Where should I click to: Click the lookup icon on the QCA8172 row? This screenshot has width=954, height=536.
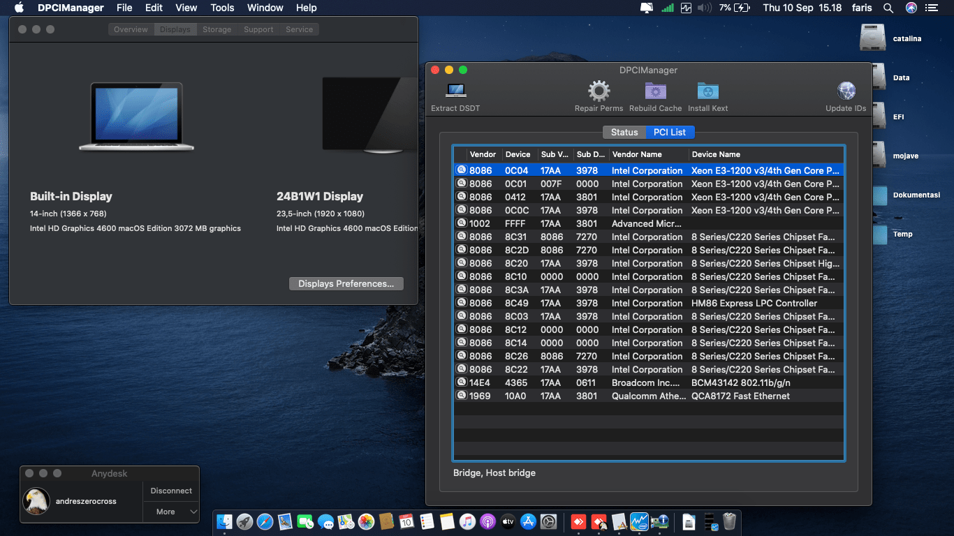461,396
